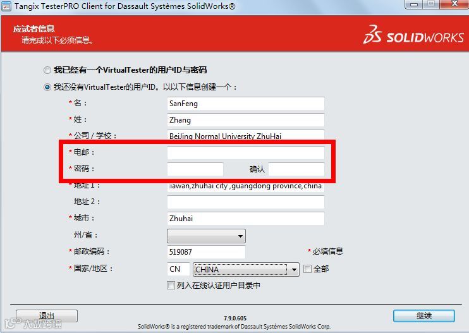Select radio option for existing VirtualTester ID
The height and width of the screenshot is (333, 469).
click(47, 70)
